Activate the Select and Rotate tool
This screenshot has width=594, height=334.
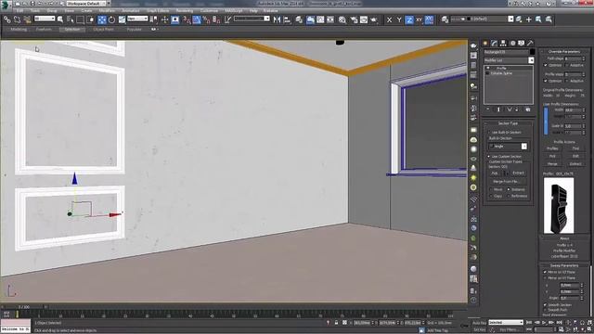[x=111, y=19]
